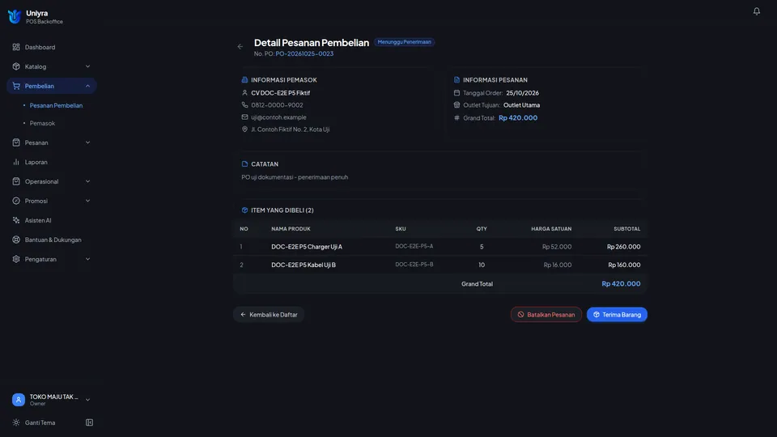The width and height of the screenshot is (777, 437).
Task: Select Pesanan Pembelian submenu item
Action: coord(56,105)
